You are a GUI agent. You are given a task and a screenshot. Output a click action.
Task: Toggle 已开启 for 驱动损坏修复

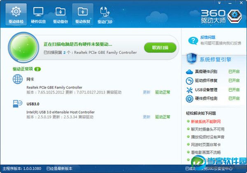click(x=234, y=81)
